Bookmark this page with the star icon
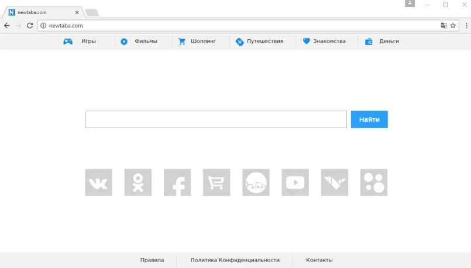 (x=453, y=26)
